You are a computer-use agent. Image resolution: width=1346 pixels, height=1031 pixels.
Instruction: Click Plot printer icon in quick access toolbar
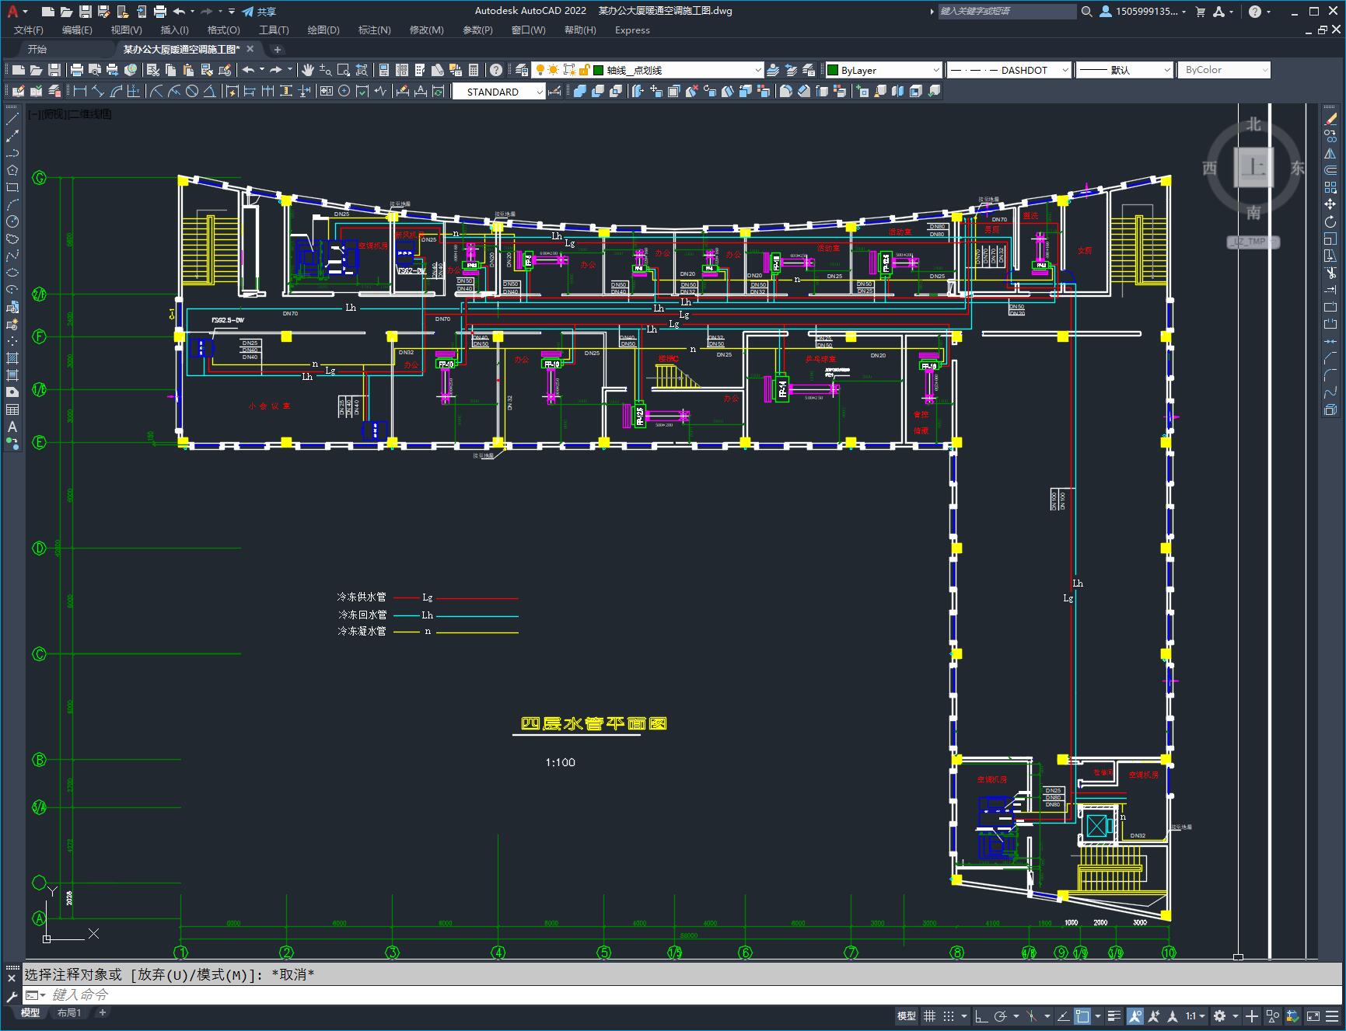tap(160, 12)
